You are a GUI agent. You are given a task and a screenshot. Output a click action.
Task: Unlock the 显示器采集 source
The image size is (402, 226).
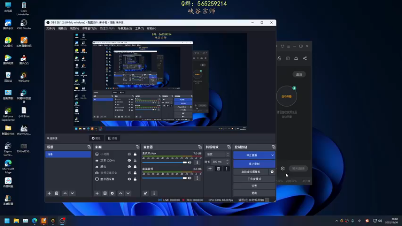(x=135, y=179)
